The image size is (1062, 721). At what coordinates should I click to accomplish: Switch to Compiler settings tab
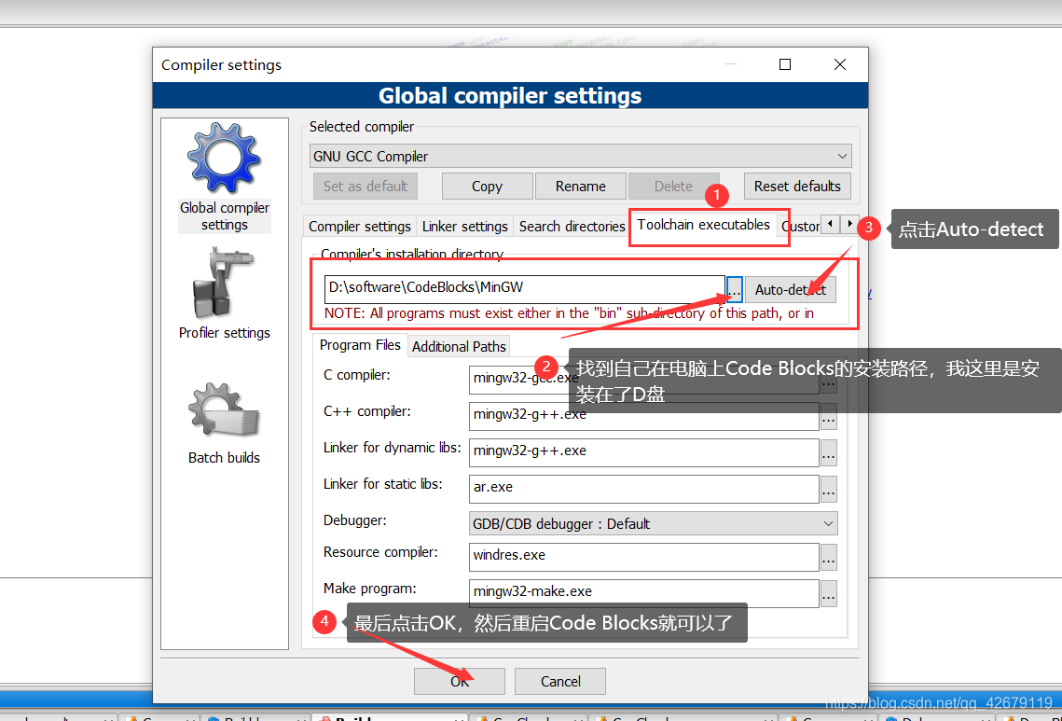[x=360, y=227]
